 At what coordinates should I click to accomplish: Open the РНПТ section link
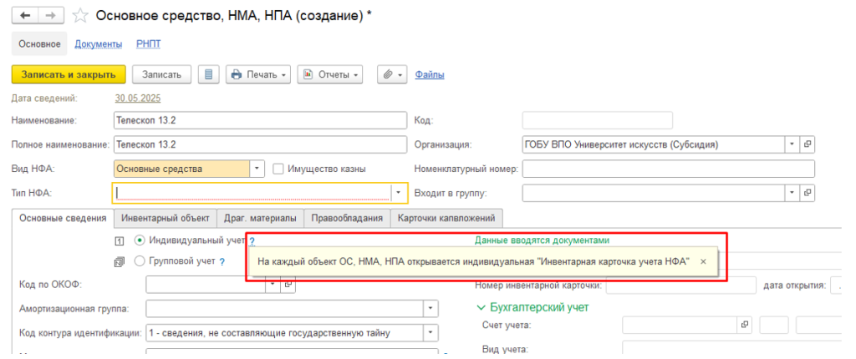[x=149, y=44]
